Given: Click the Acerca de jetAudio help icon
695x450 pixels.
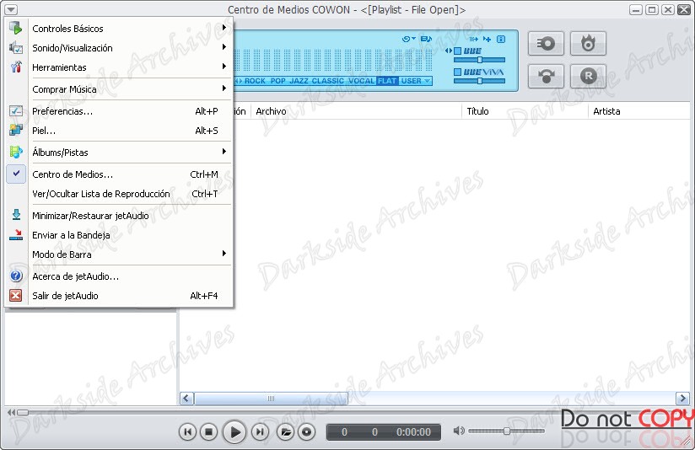Looking at the screenshot, I should coord(16,276).
